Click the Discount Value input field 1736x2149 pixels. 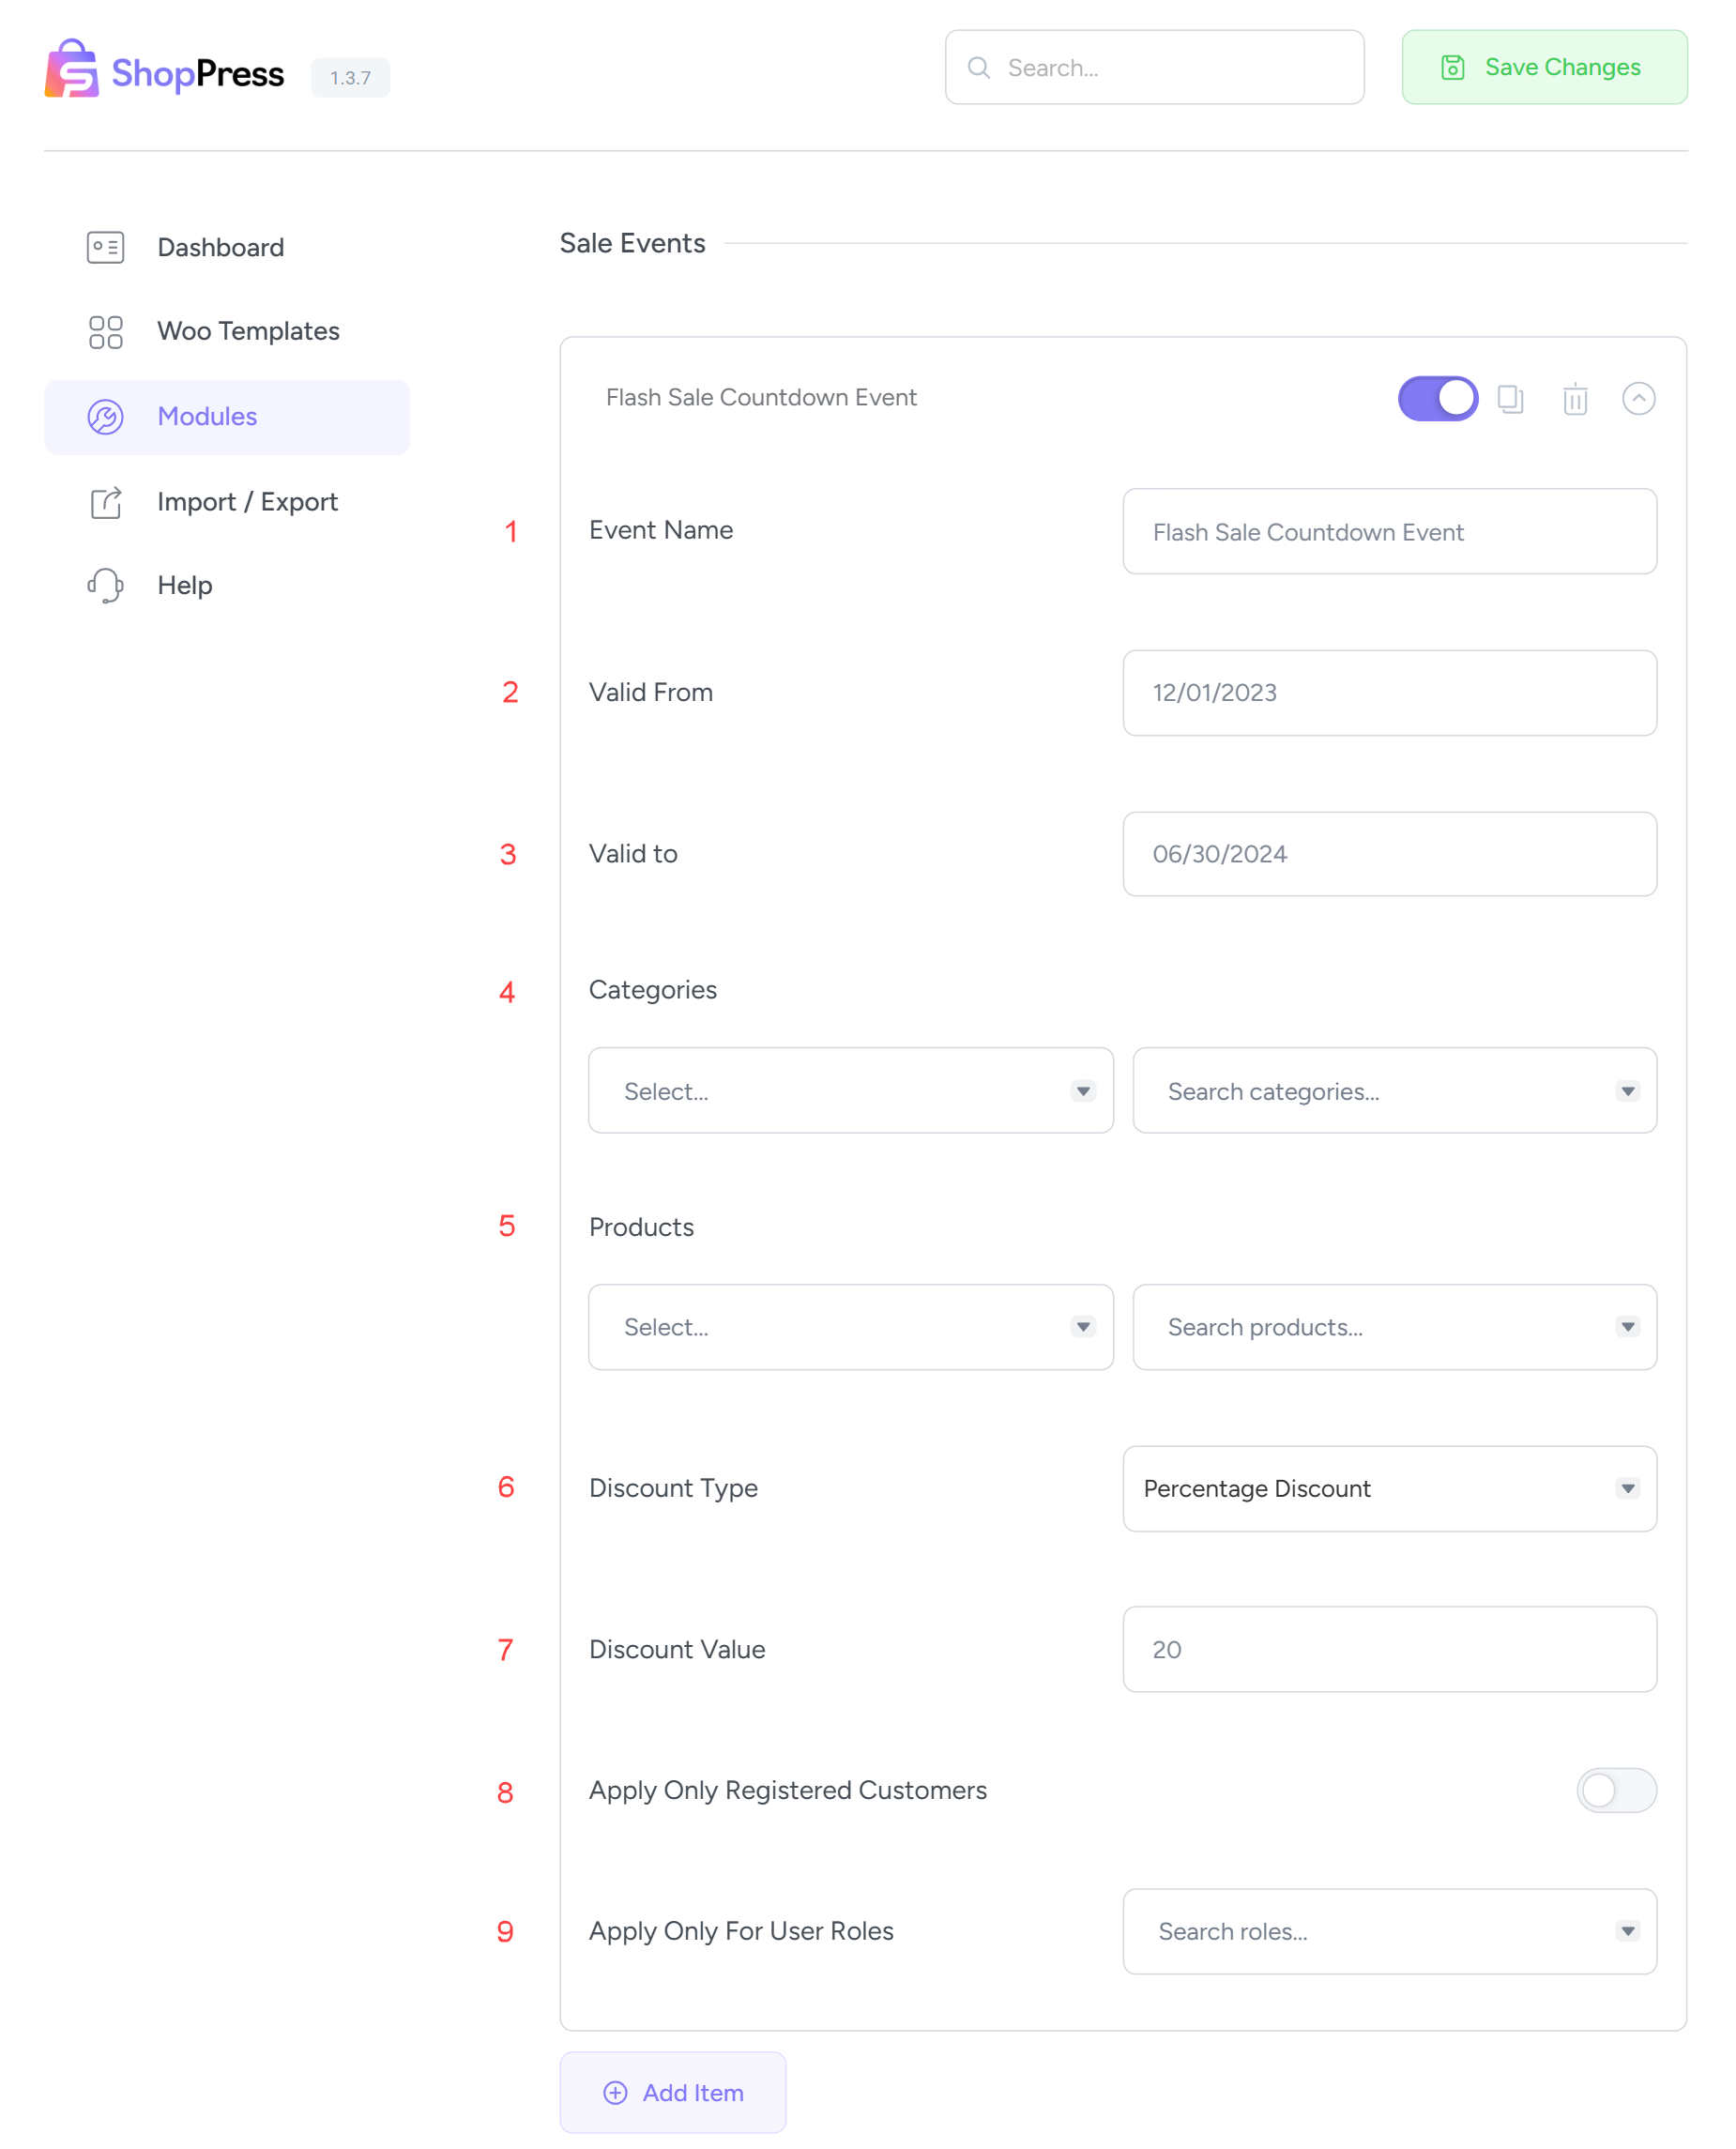pyautogui.click(x=1388, y=1649)
